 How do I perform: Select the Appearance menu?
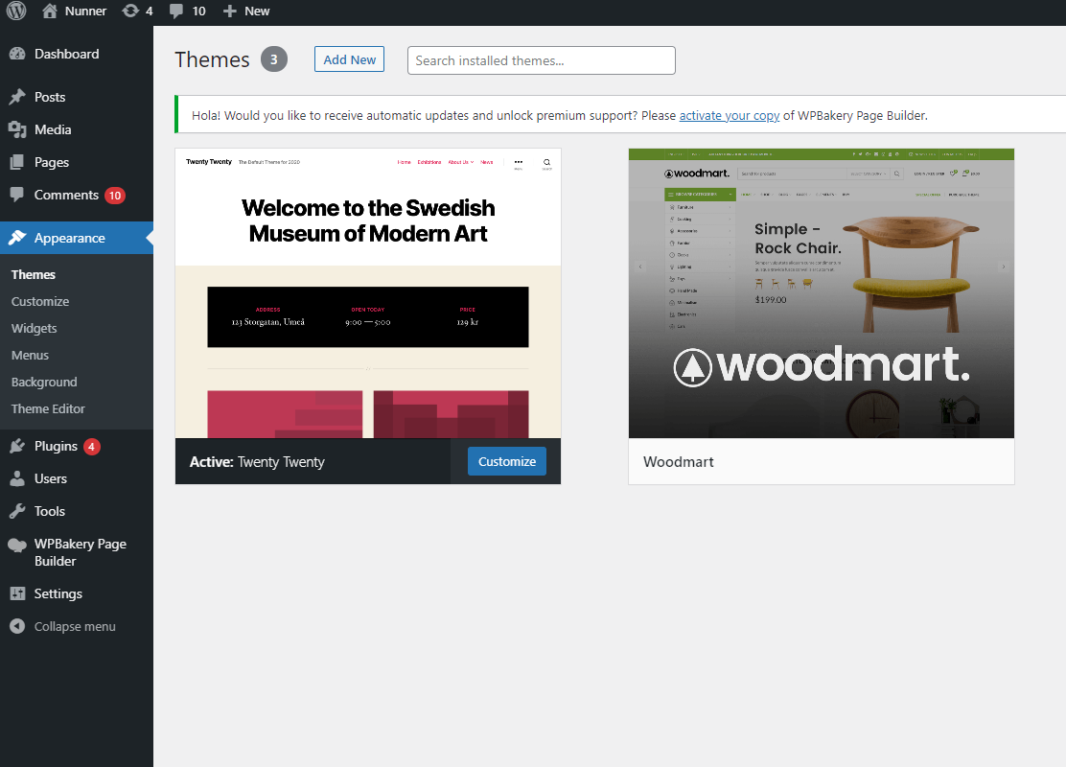click(77, 238)
